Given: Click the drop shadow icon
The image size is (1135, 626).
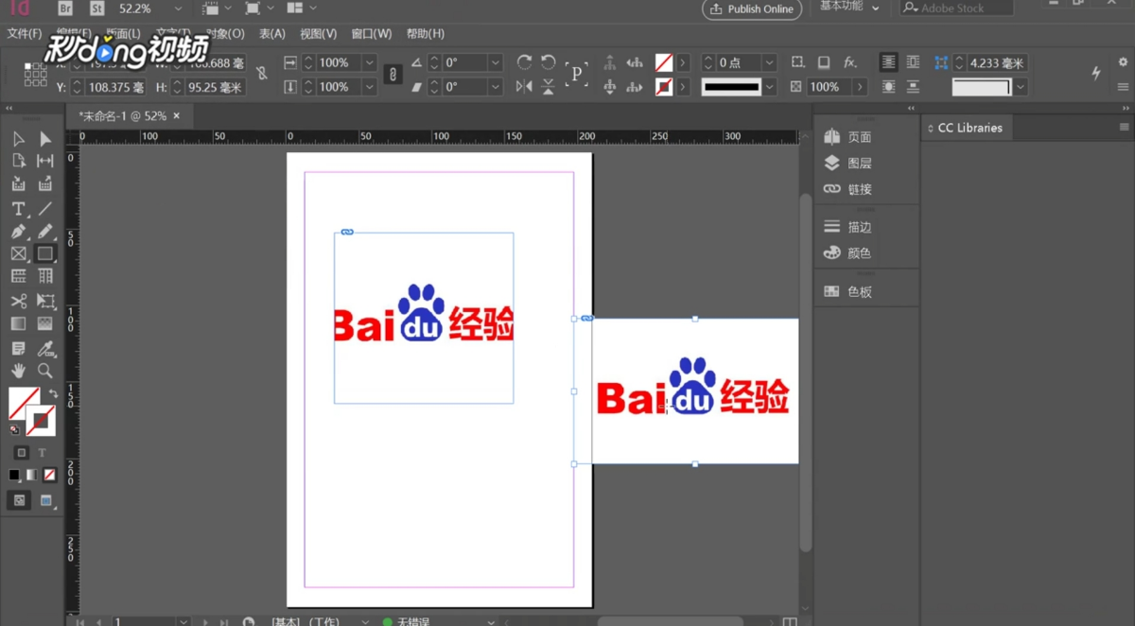Looking at the screenshot, I should click(824, 62).
